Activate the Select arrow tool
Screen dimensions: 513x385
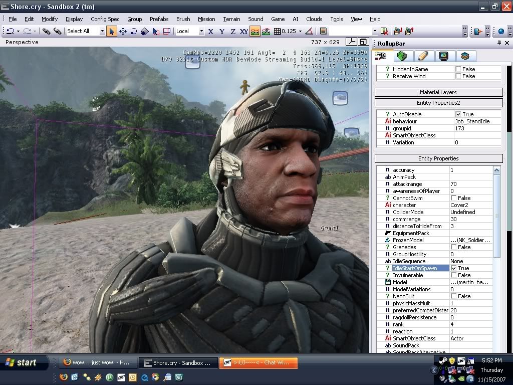coord(112,31)
